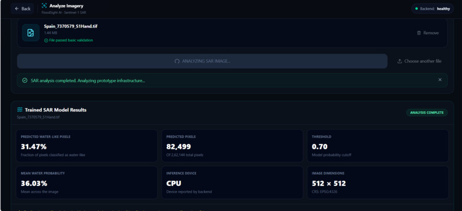Go back using the Back button

coord(22,9)
